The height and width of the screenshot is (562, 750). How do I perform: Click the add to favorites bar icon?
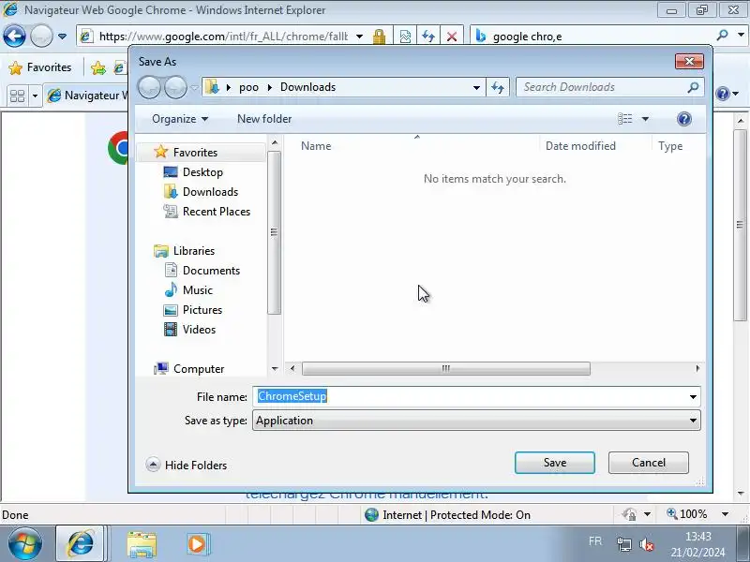(x=98, y=67)
